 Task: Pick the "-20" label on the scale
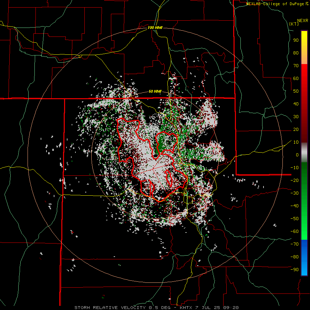(x=294, y=180)
